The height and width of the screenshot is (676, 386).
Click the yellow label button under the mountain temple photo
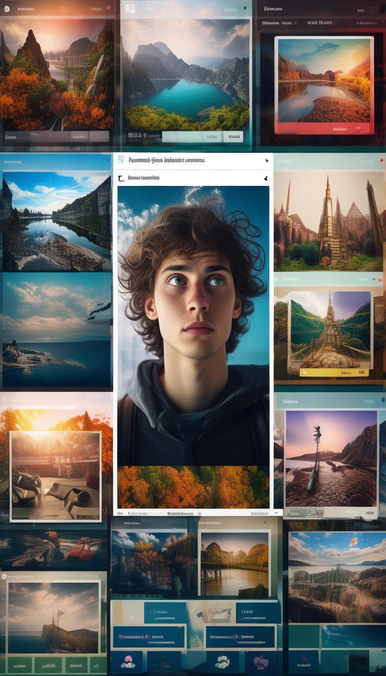[334, 373]
